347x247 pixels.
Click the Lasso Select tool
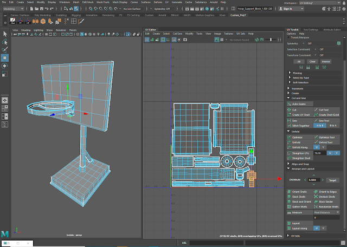tap(5, 42)
